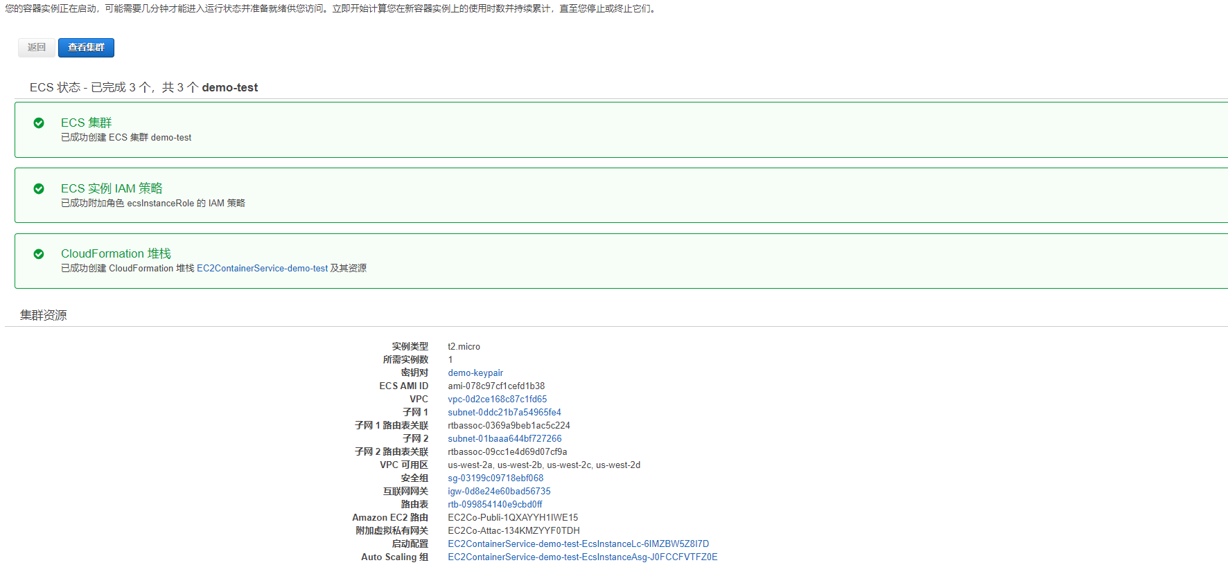Open the EC2ContainerService-demo-test stack link
The height and width of the screenshot is (565, 1228).
coord(262,269)
